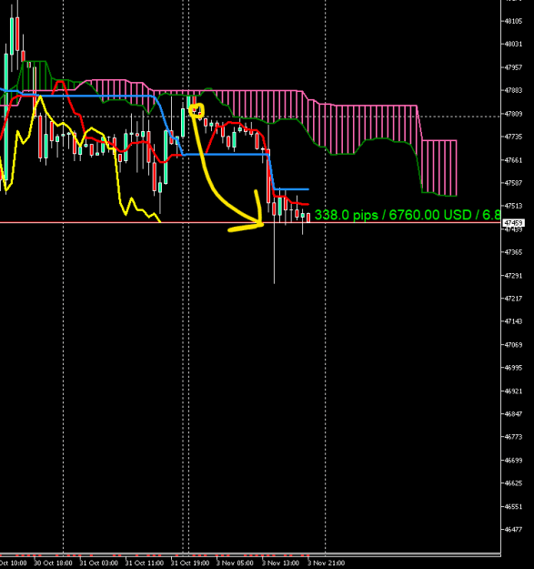The height and width of the screenshot is (569, 534).
Task: Select the green pips profit text label
Action: (x=408, y=215)
